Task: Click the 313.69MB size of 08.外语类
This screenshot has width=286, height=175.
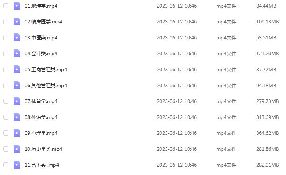Action: 267,117
